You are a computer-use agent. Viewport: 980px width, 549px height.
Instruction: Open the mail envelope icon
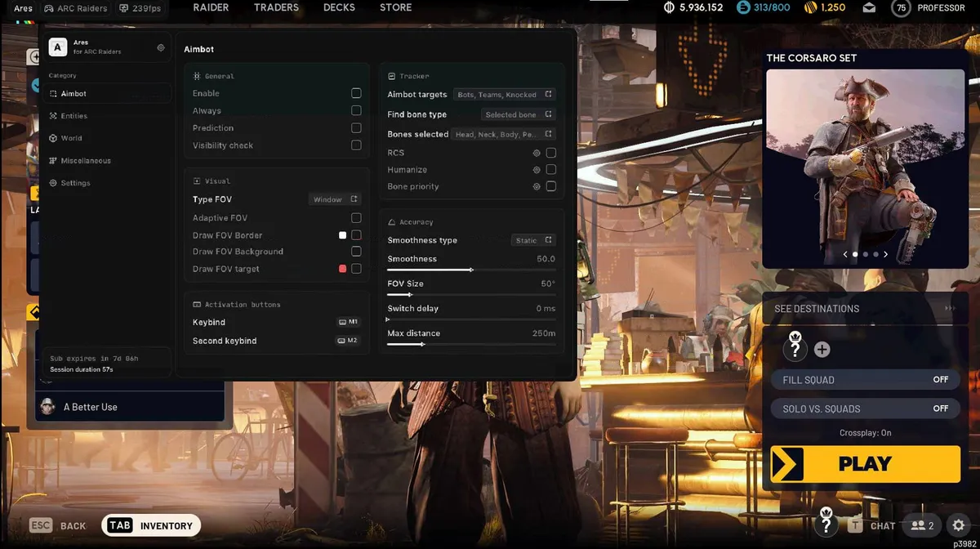tap(870, 7)
